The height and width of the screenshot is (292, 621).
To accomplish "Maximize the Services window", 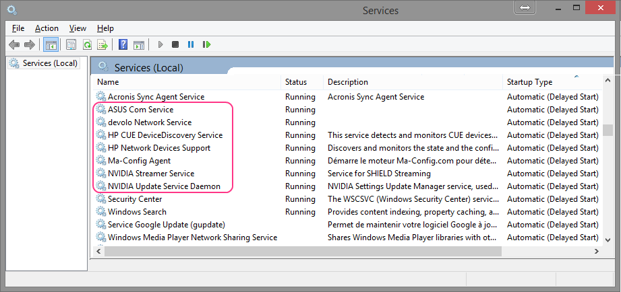I will (x=576, y=7).
